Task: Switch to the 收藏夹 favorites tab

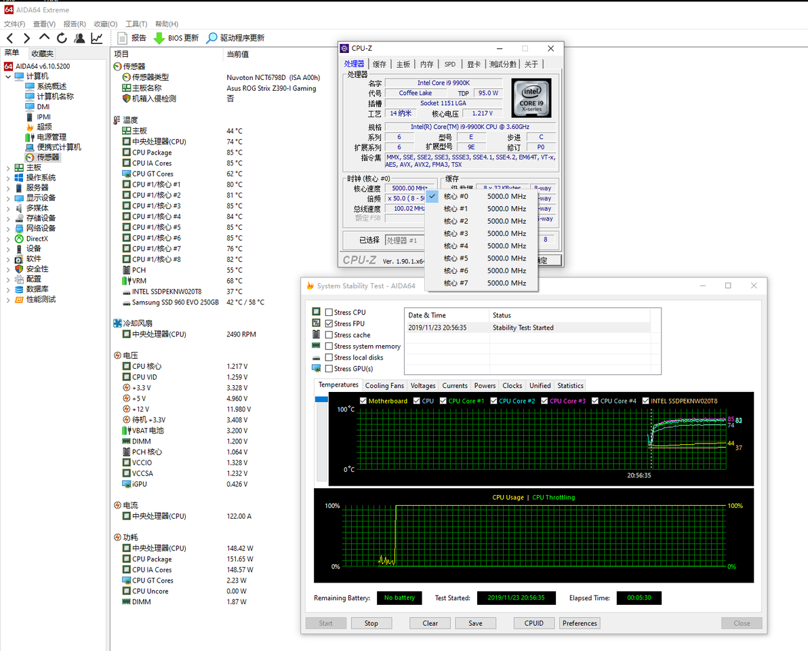Action: tap(42, 54)
